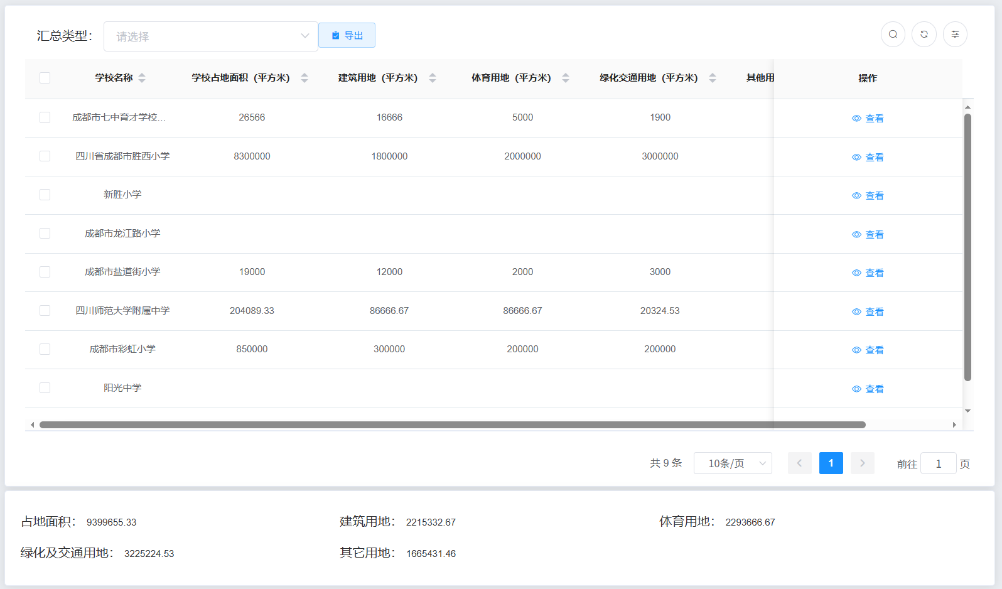This screenshot has width=1002, height=589.
Task: Sort by 体育用地 column arrows
Action: pos(566,78)
